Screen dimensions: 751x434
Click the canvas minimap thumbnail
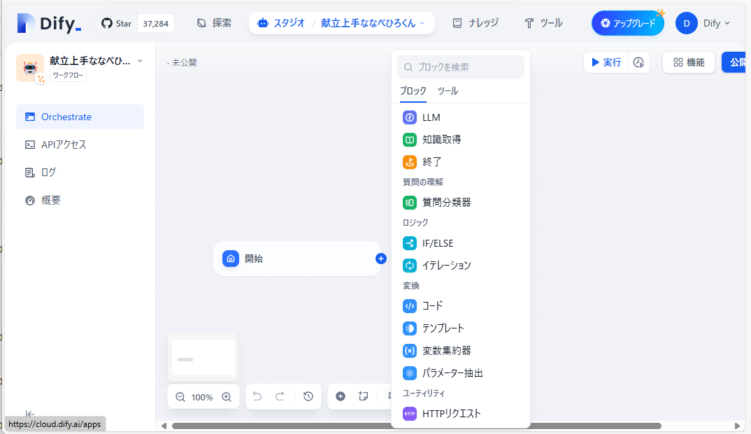pyautogui.click(x=203, y=356)
